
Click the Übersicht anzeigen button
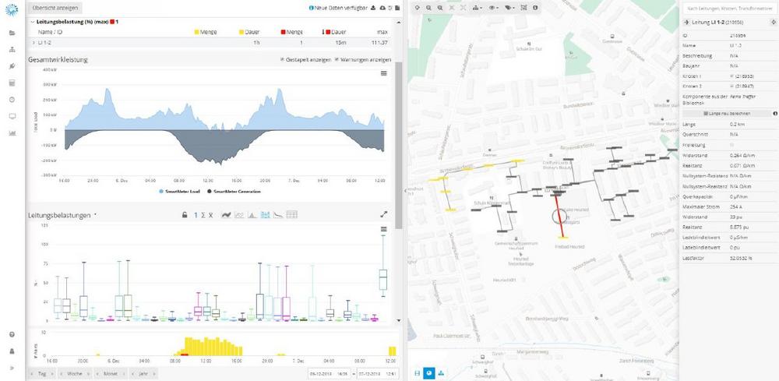[x=55, y=7]
